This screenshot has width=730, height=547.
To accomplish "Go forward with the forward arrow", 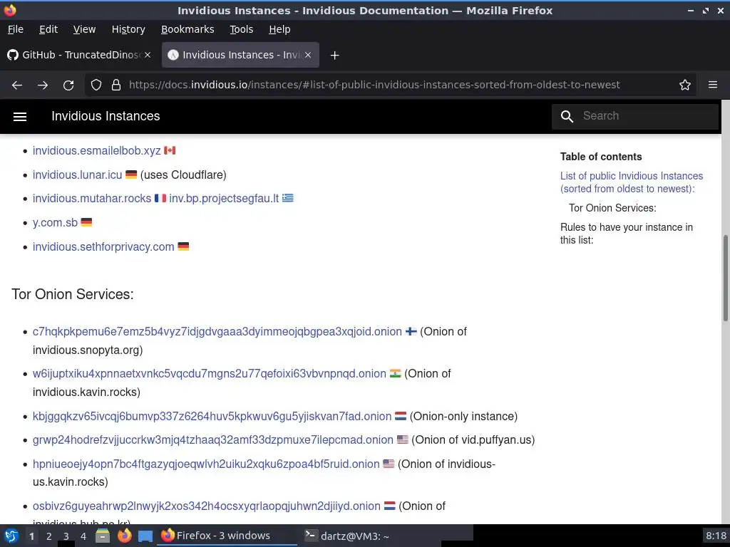I will 43,85.
